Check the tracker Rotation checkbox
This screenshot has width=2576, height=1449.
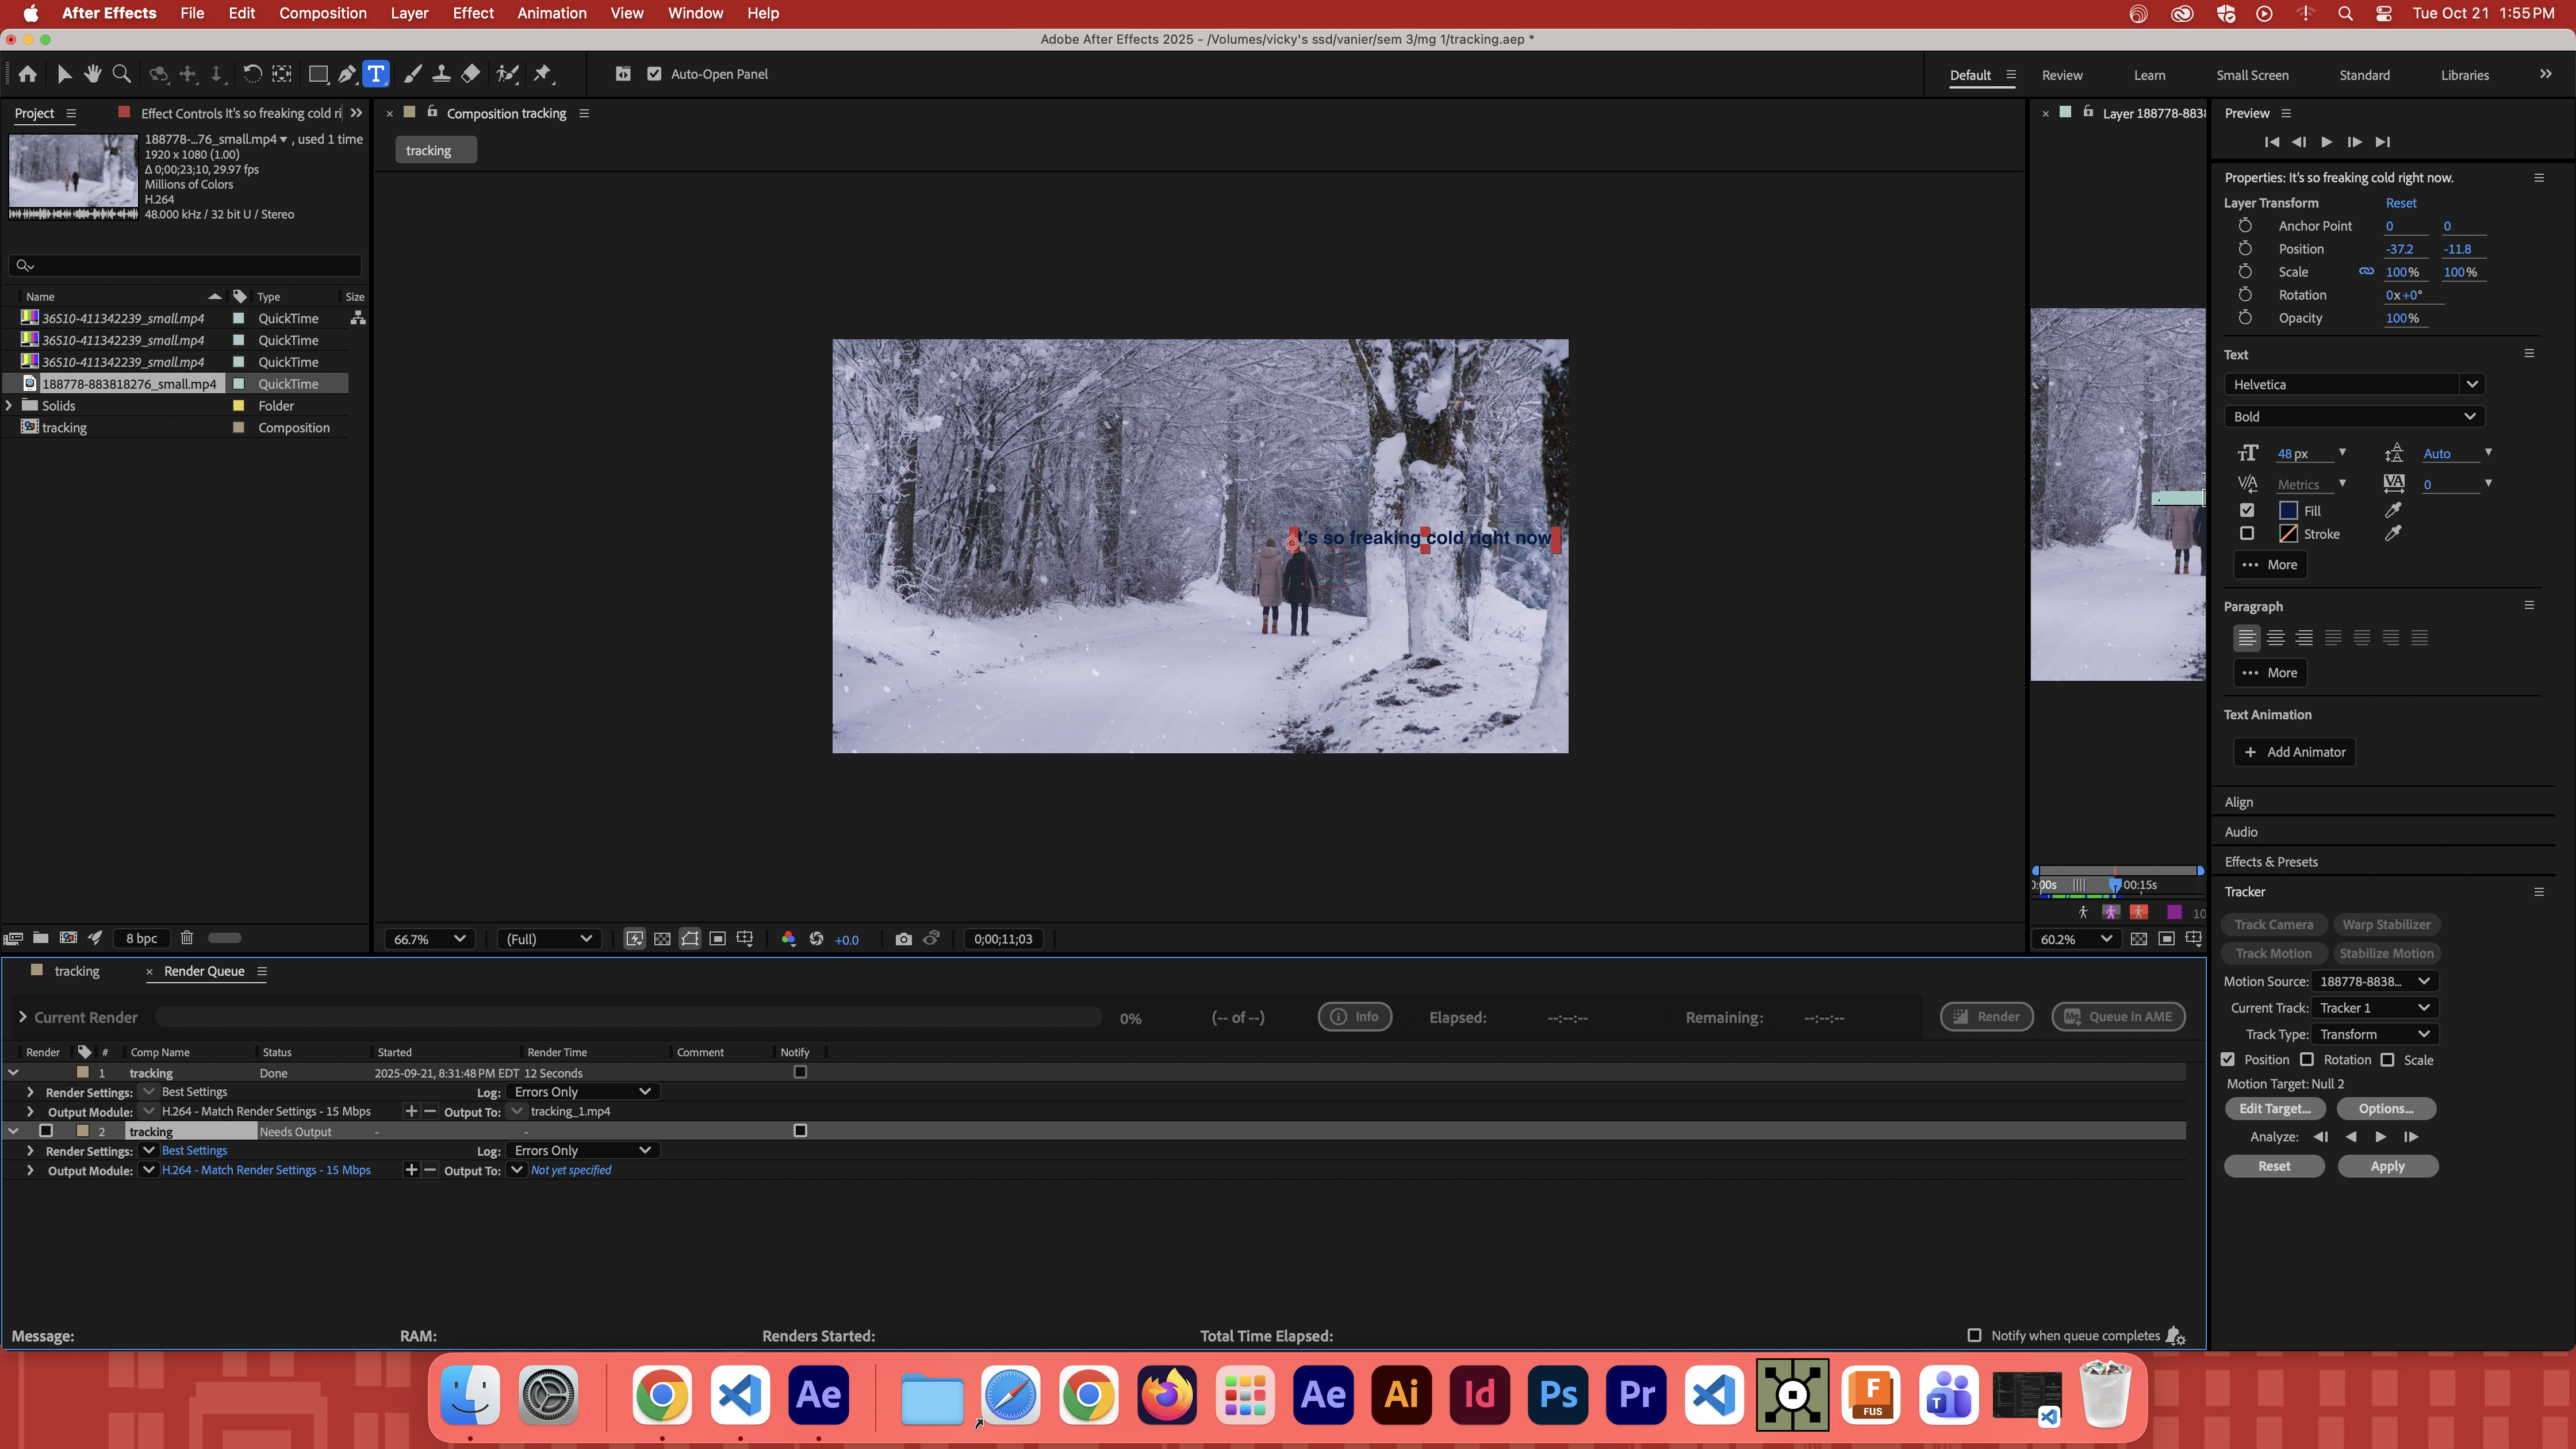(x=2307, y=1060)
